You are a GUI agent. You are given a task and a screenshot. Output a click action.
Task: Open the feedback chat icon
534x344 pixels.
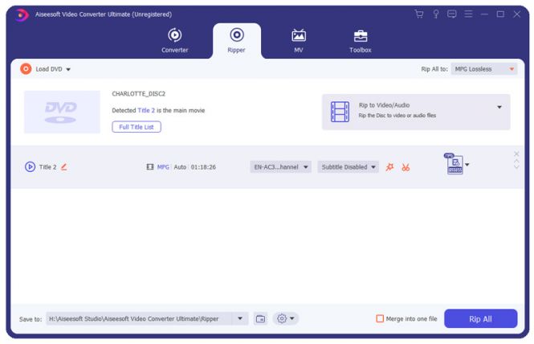(452, 14)
